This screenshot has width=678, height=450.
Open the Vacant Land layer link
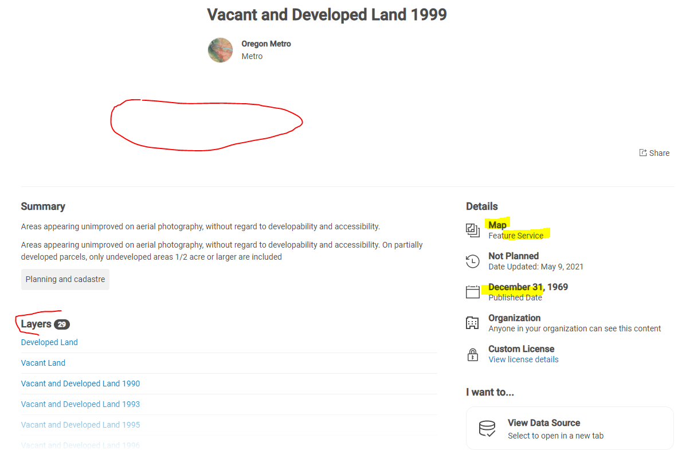[43, 363]
